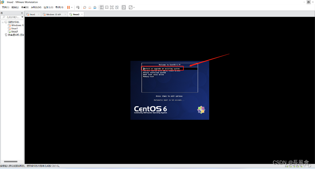
Task: Click the CentOS pinwheel logo
Action: coord(201,110)
